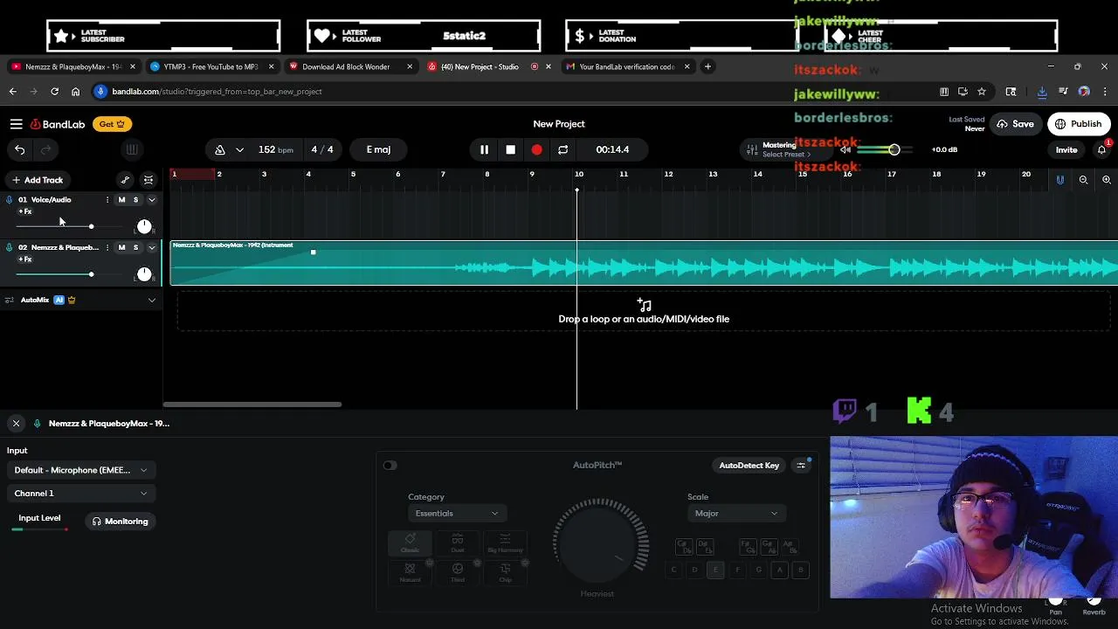The height and width of the screenshot is (629, 1118).
Task: Close the track editor panel
Action: pyautogui.click(x=16, y=424)
